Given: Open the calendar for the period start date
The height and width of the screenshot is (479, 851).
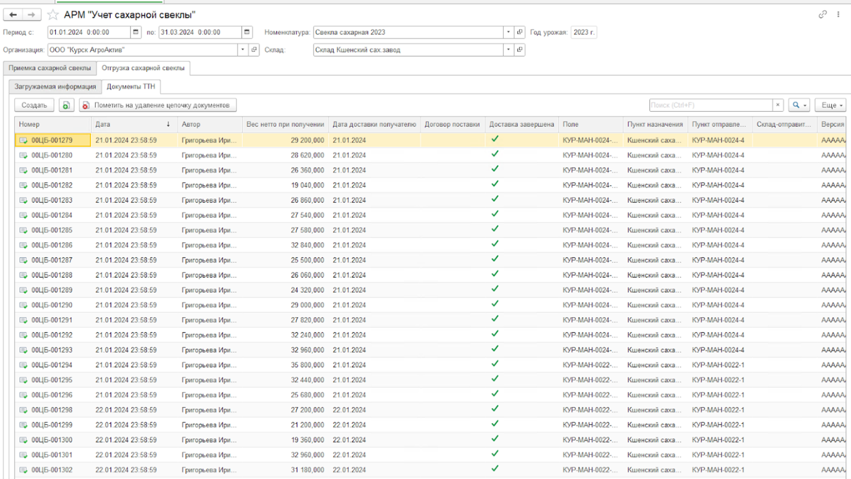Looking at the screenshot, I should click(136, 32).
